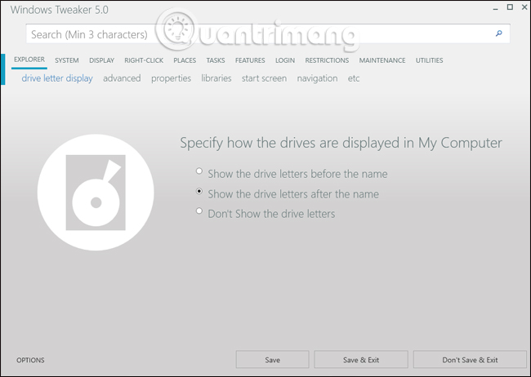Screen dimensions: 531x377
Task: Click the search magnifier icon
Action: [498, 33]
